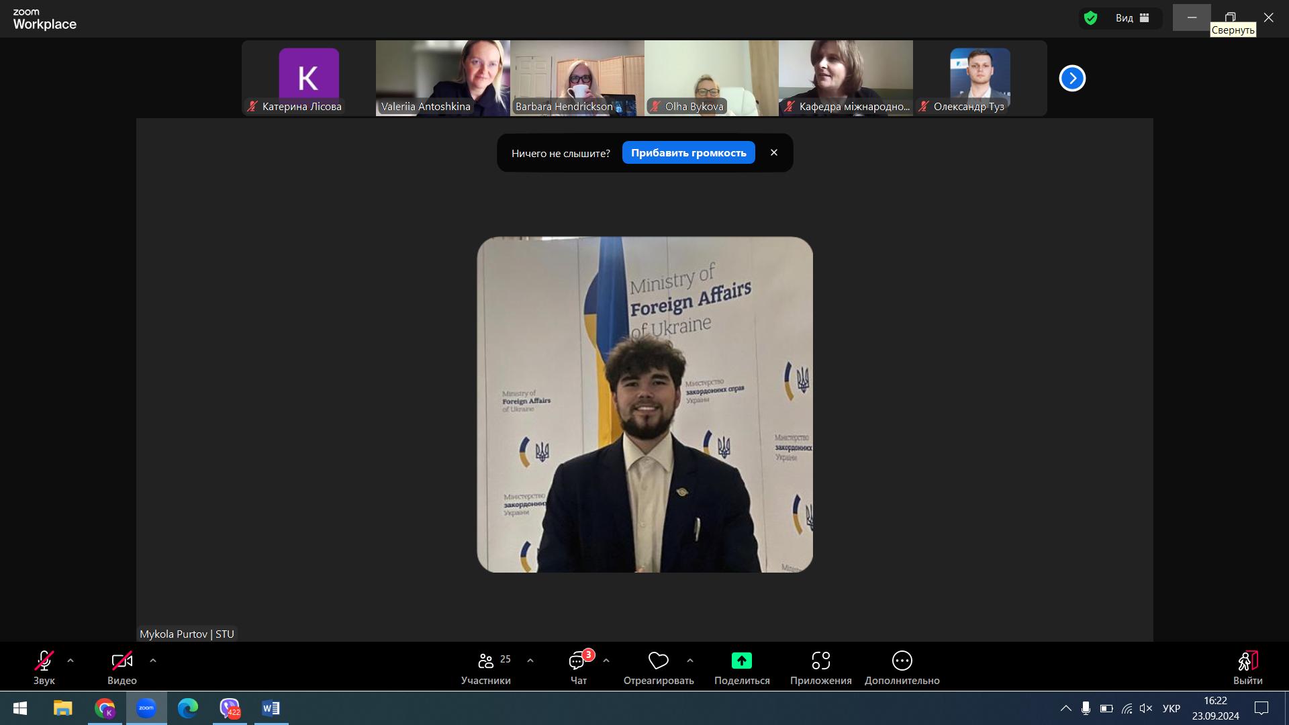Click the Zoom Workplace logo

click(x=44, y=19)
